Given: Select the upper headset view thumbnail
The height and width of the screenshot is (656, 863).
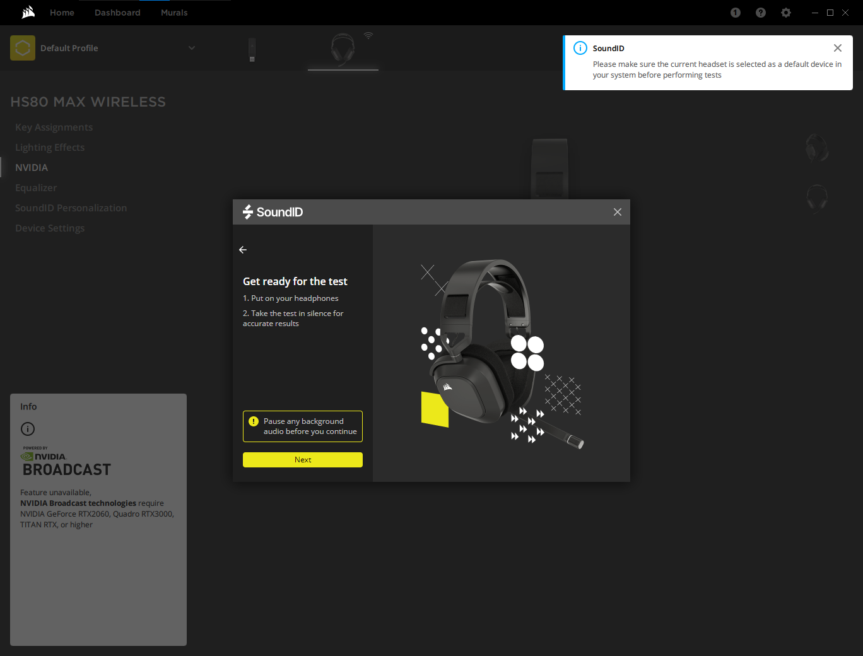Looking at the screenshot, I should pyautogui.click(x=817, y=148).
